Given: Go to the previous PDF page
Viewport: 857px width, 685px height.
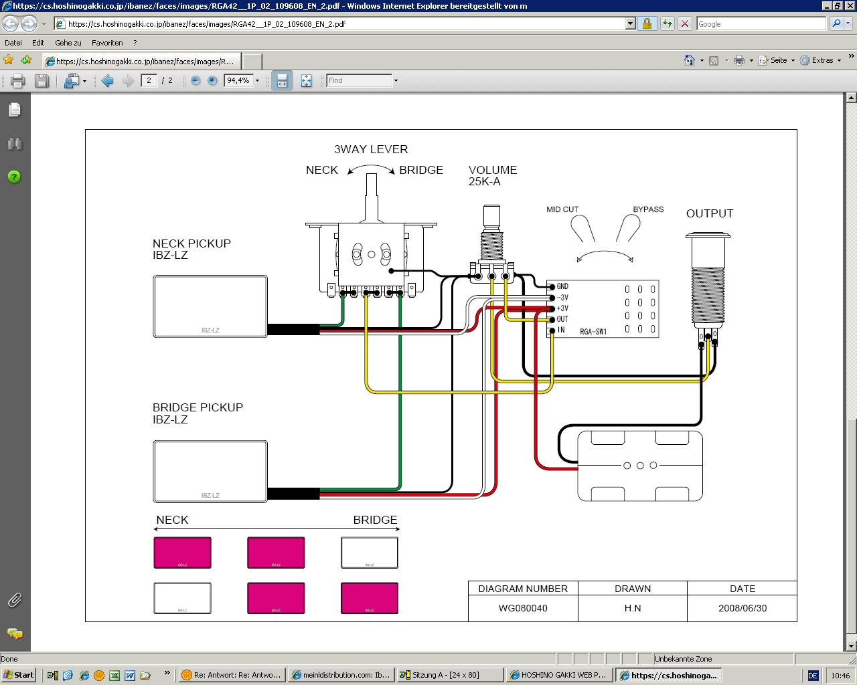Looking at the screenshot, I should coord(107,81).
